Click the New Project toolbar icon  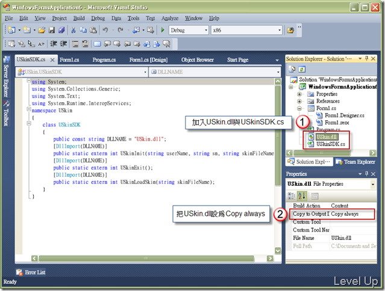pyautogui.click(x=11, y=30)
